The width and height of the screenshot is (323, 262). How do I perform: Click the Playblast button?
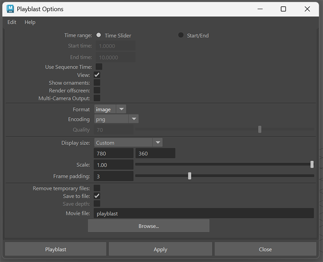point(55,249)
